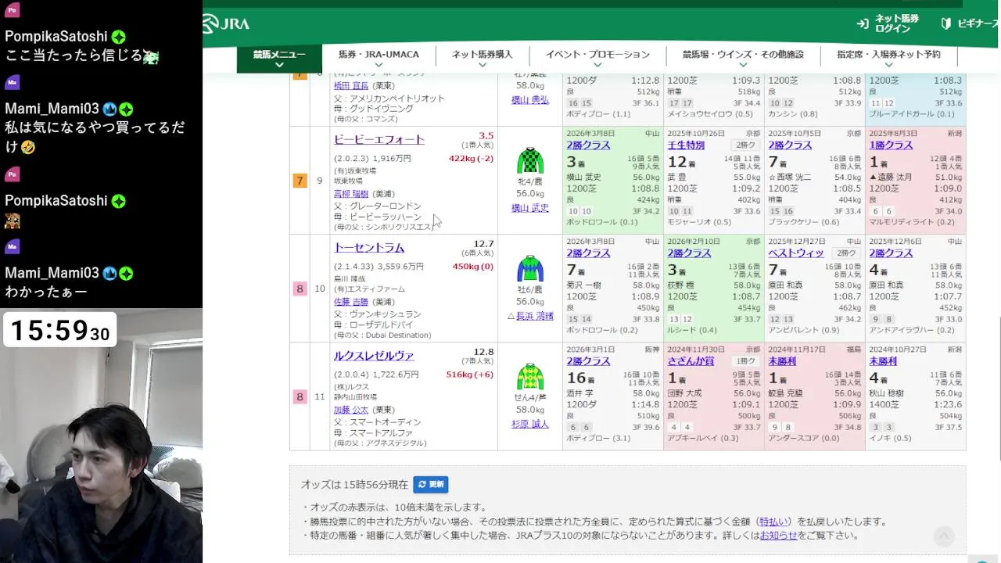This screenshot has width=1001, height=563.
Task: Open jockey 杉原 誠人's profile
Action: 530,424
